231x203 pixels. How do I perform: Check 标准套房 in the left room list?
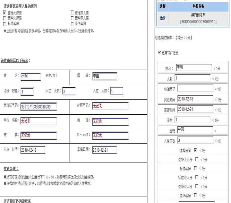(5, 24)
